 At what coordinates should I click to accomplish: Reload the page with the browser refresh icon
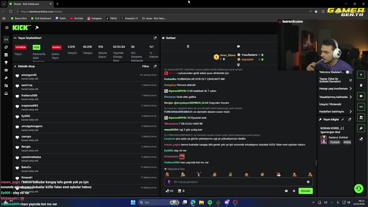(11, 11)
